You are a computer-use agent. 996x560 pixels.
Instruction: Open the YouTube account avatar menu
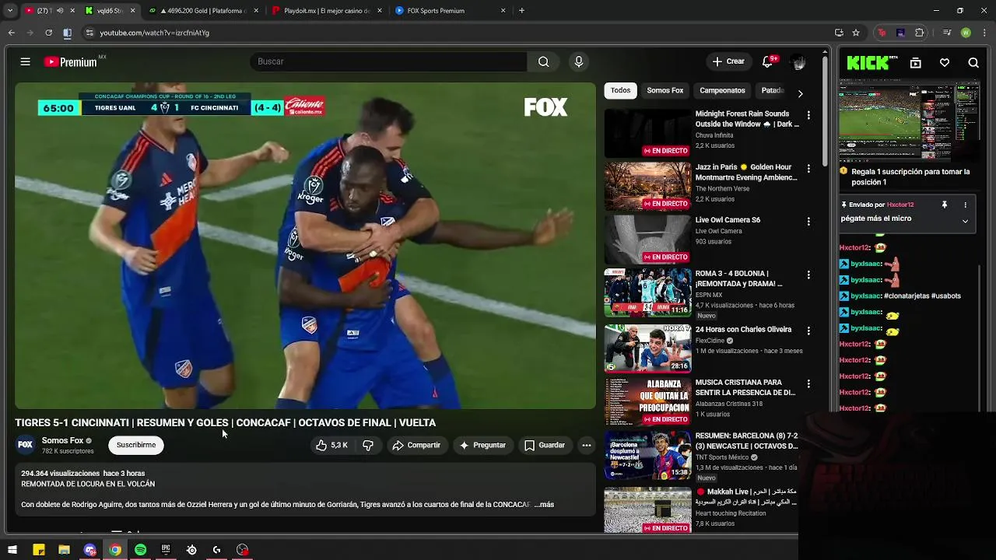798,62
